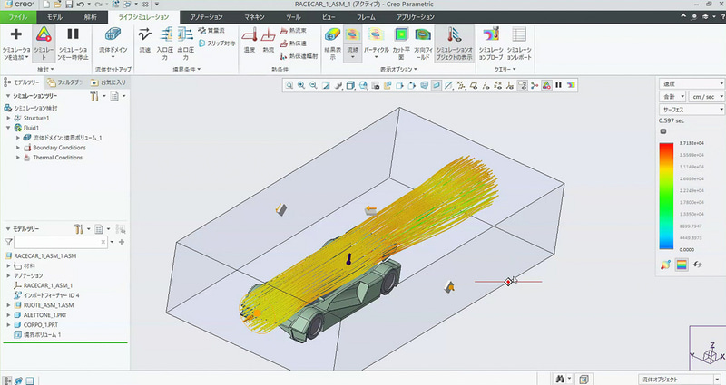
Task: Switch to the Annotation (アノテーション) tab
Action: pos(207,17)
